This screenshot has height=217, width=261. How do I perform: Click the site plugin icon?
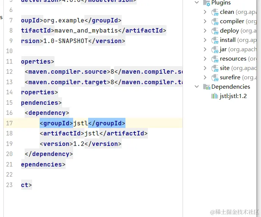[x=215, y=68]
